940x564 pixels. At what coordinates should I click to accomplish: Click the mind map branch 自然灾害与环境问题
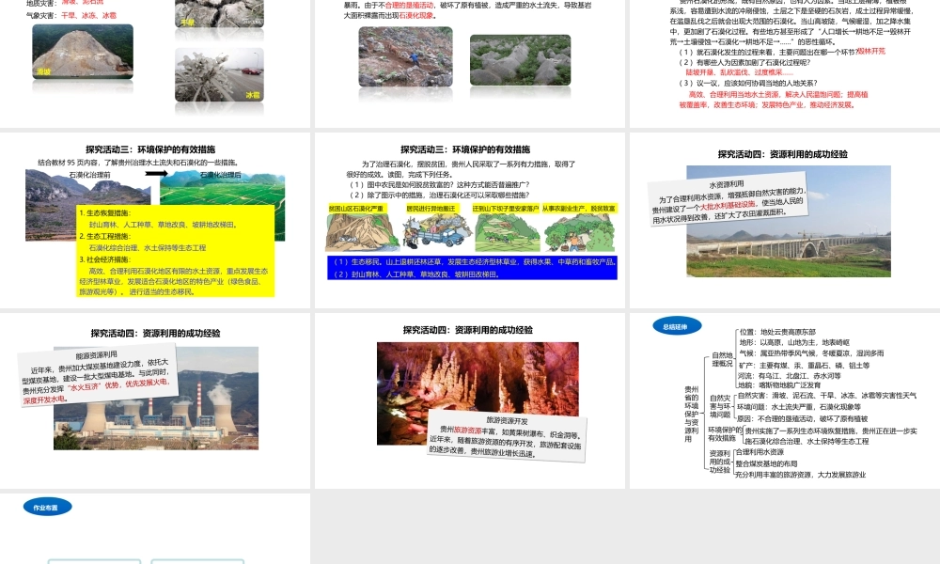click(719, 406)
